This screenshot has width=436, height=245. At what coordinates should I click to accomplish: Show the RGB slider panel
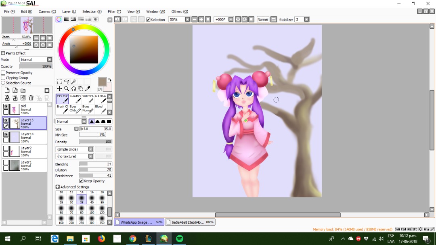(66, 19)
